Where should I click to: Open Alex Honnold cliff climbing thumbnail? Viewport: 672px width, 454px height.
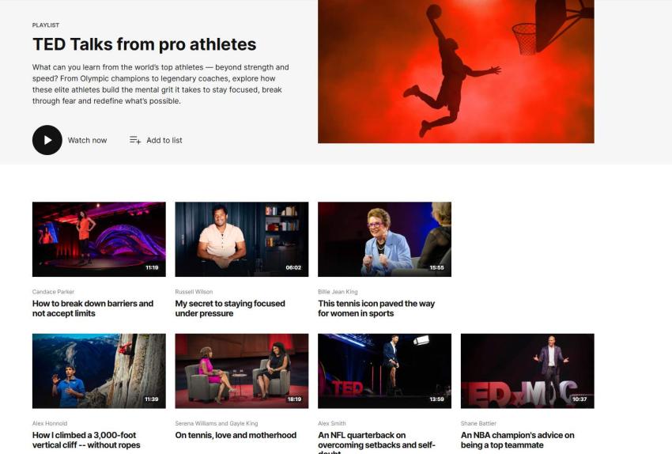(99, 371)
